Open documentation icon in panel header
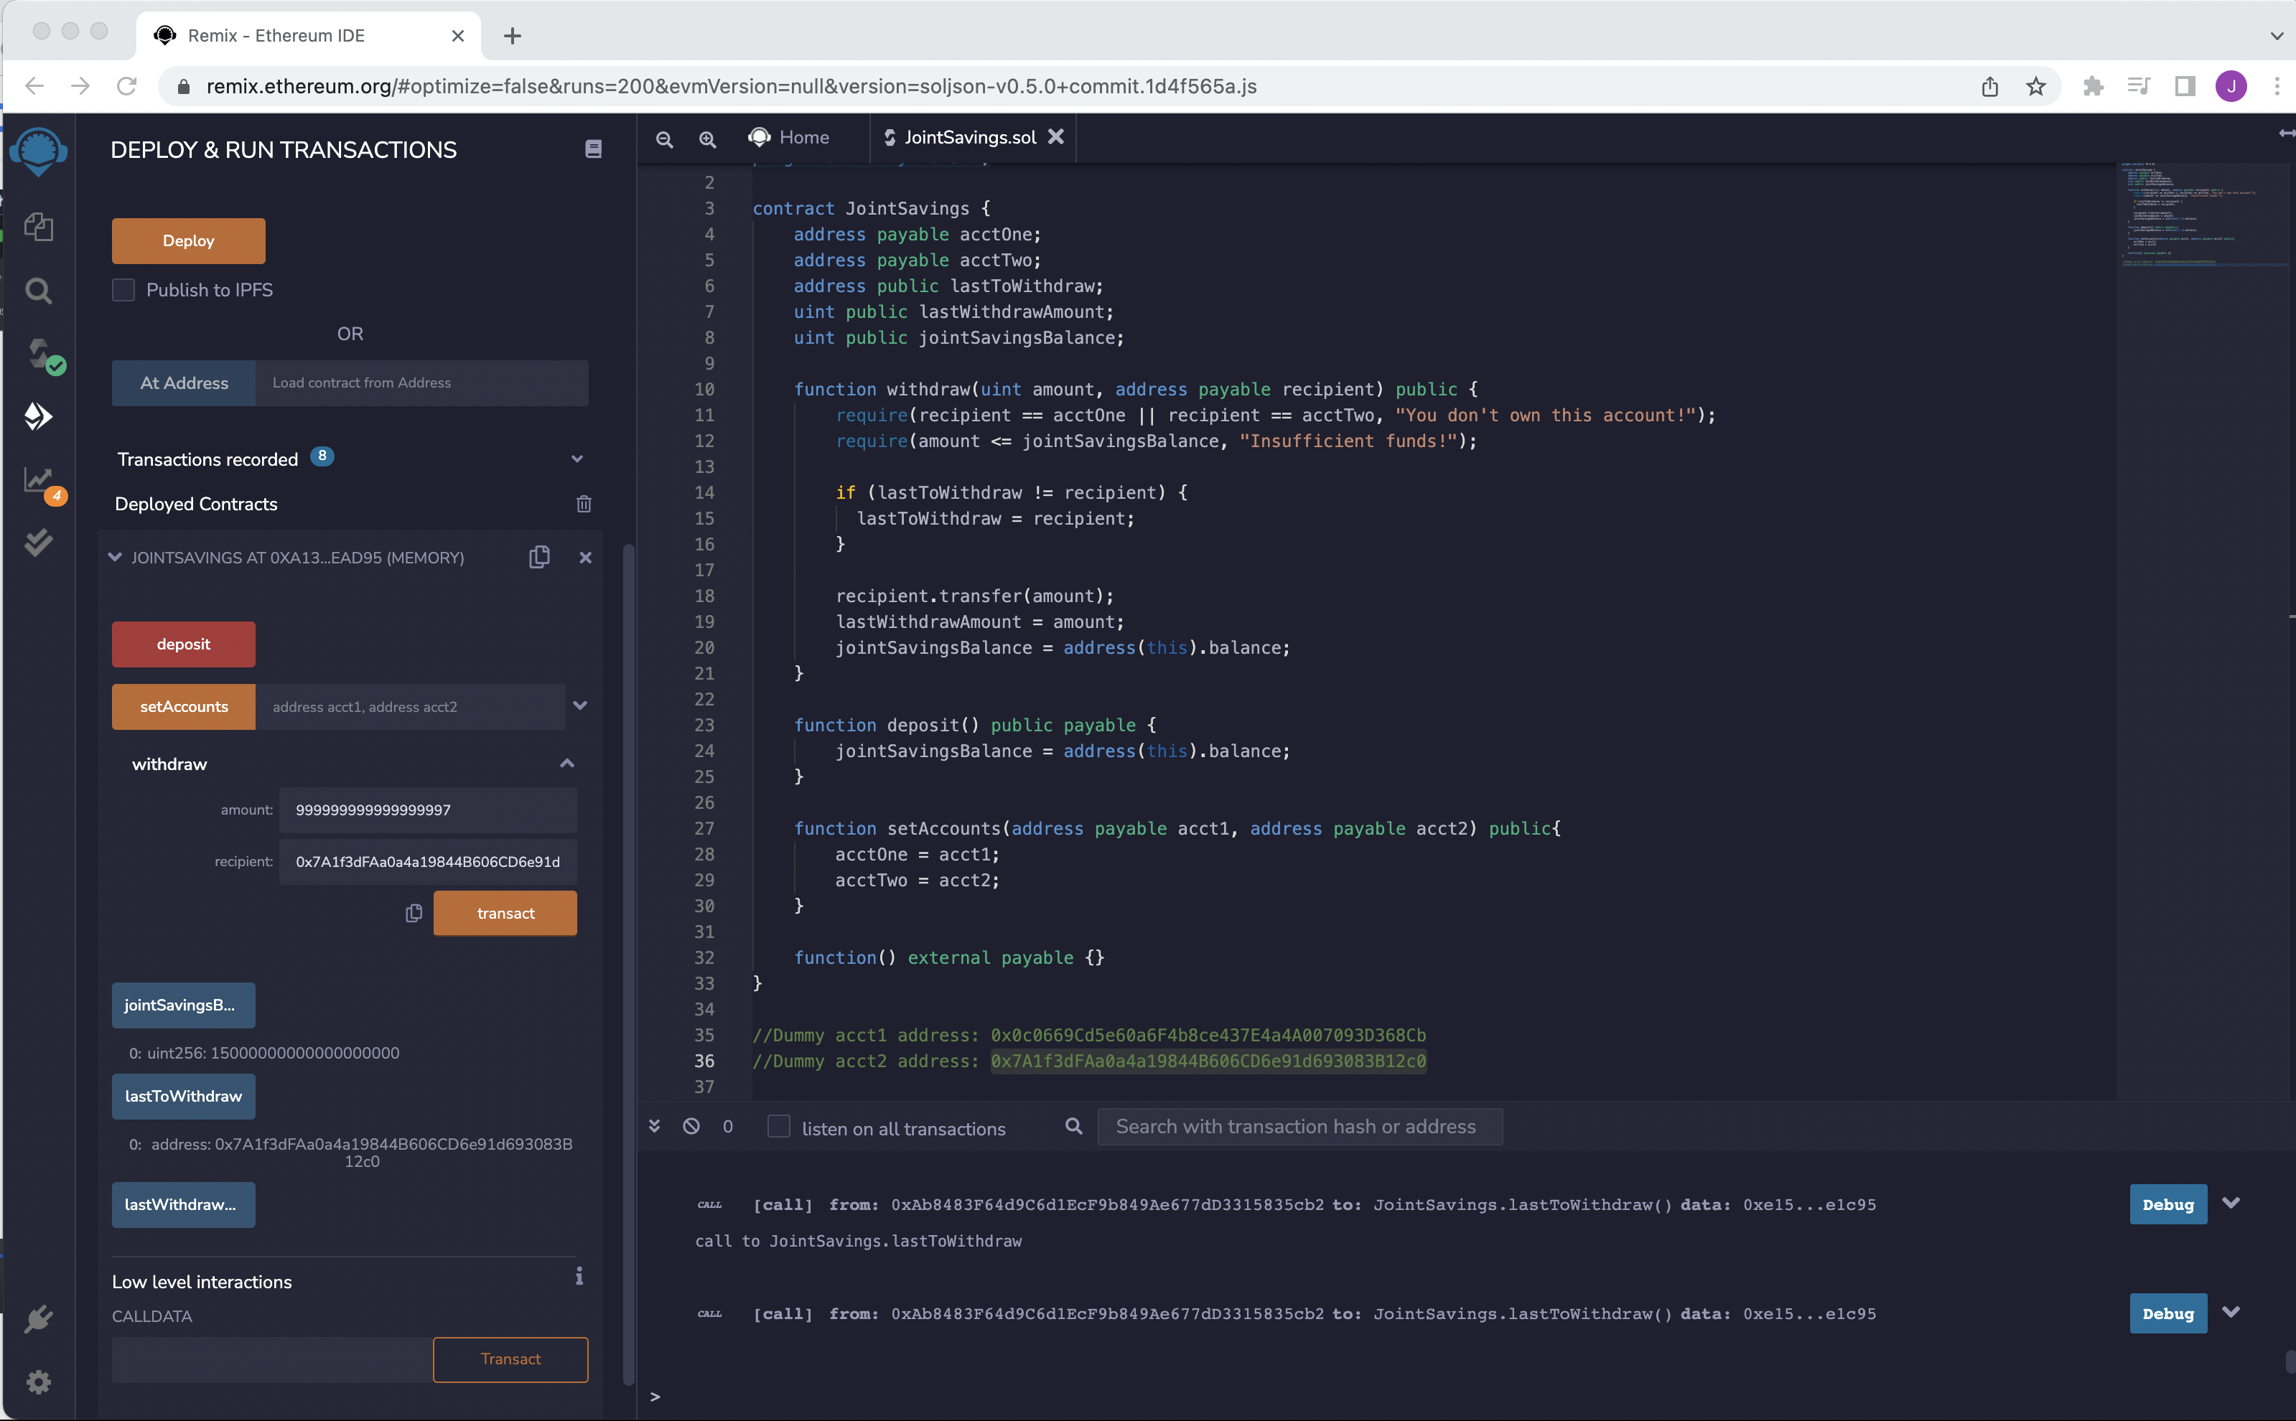The height and width of the screenshot is (1421, 2296). (593, 149)
